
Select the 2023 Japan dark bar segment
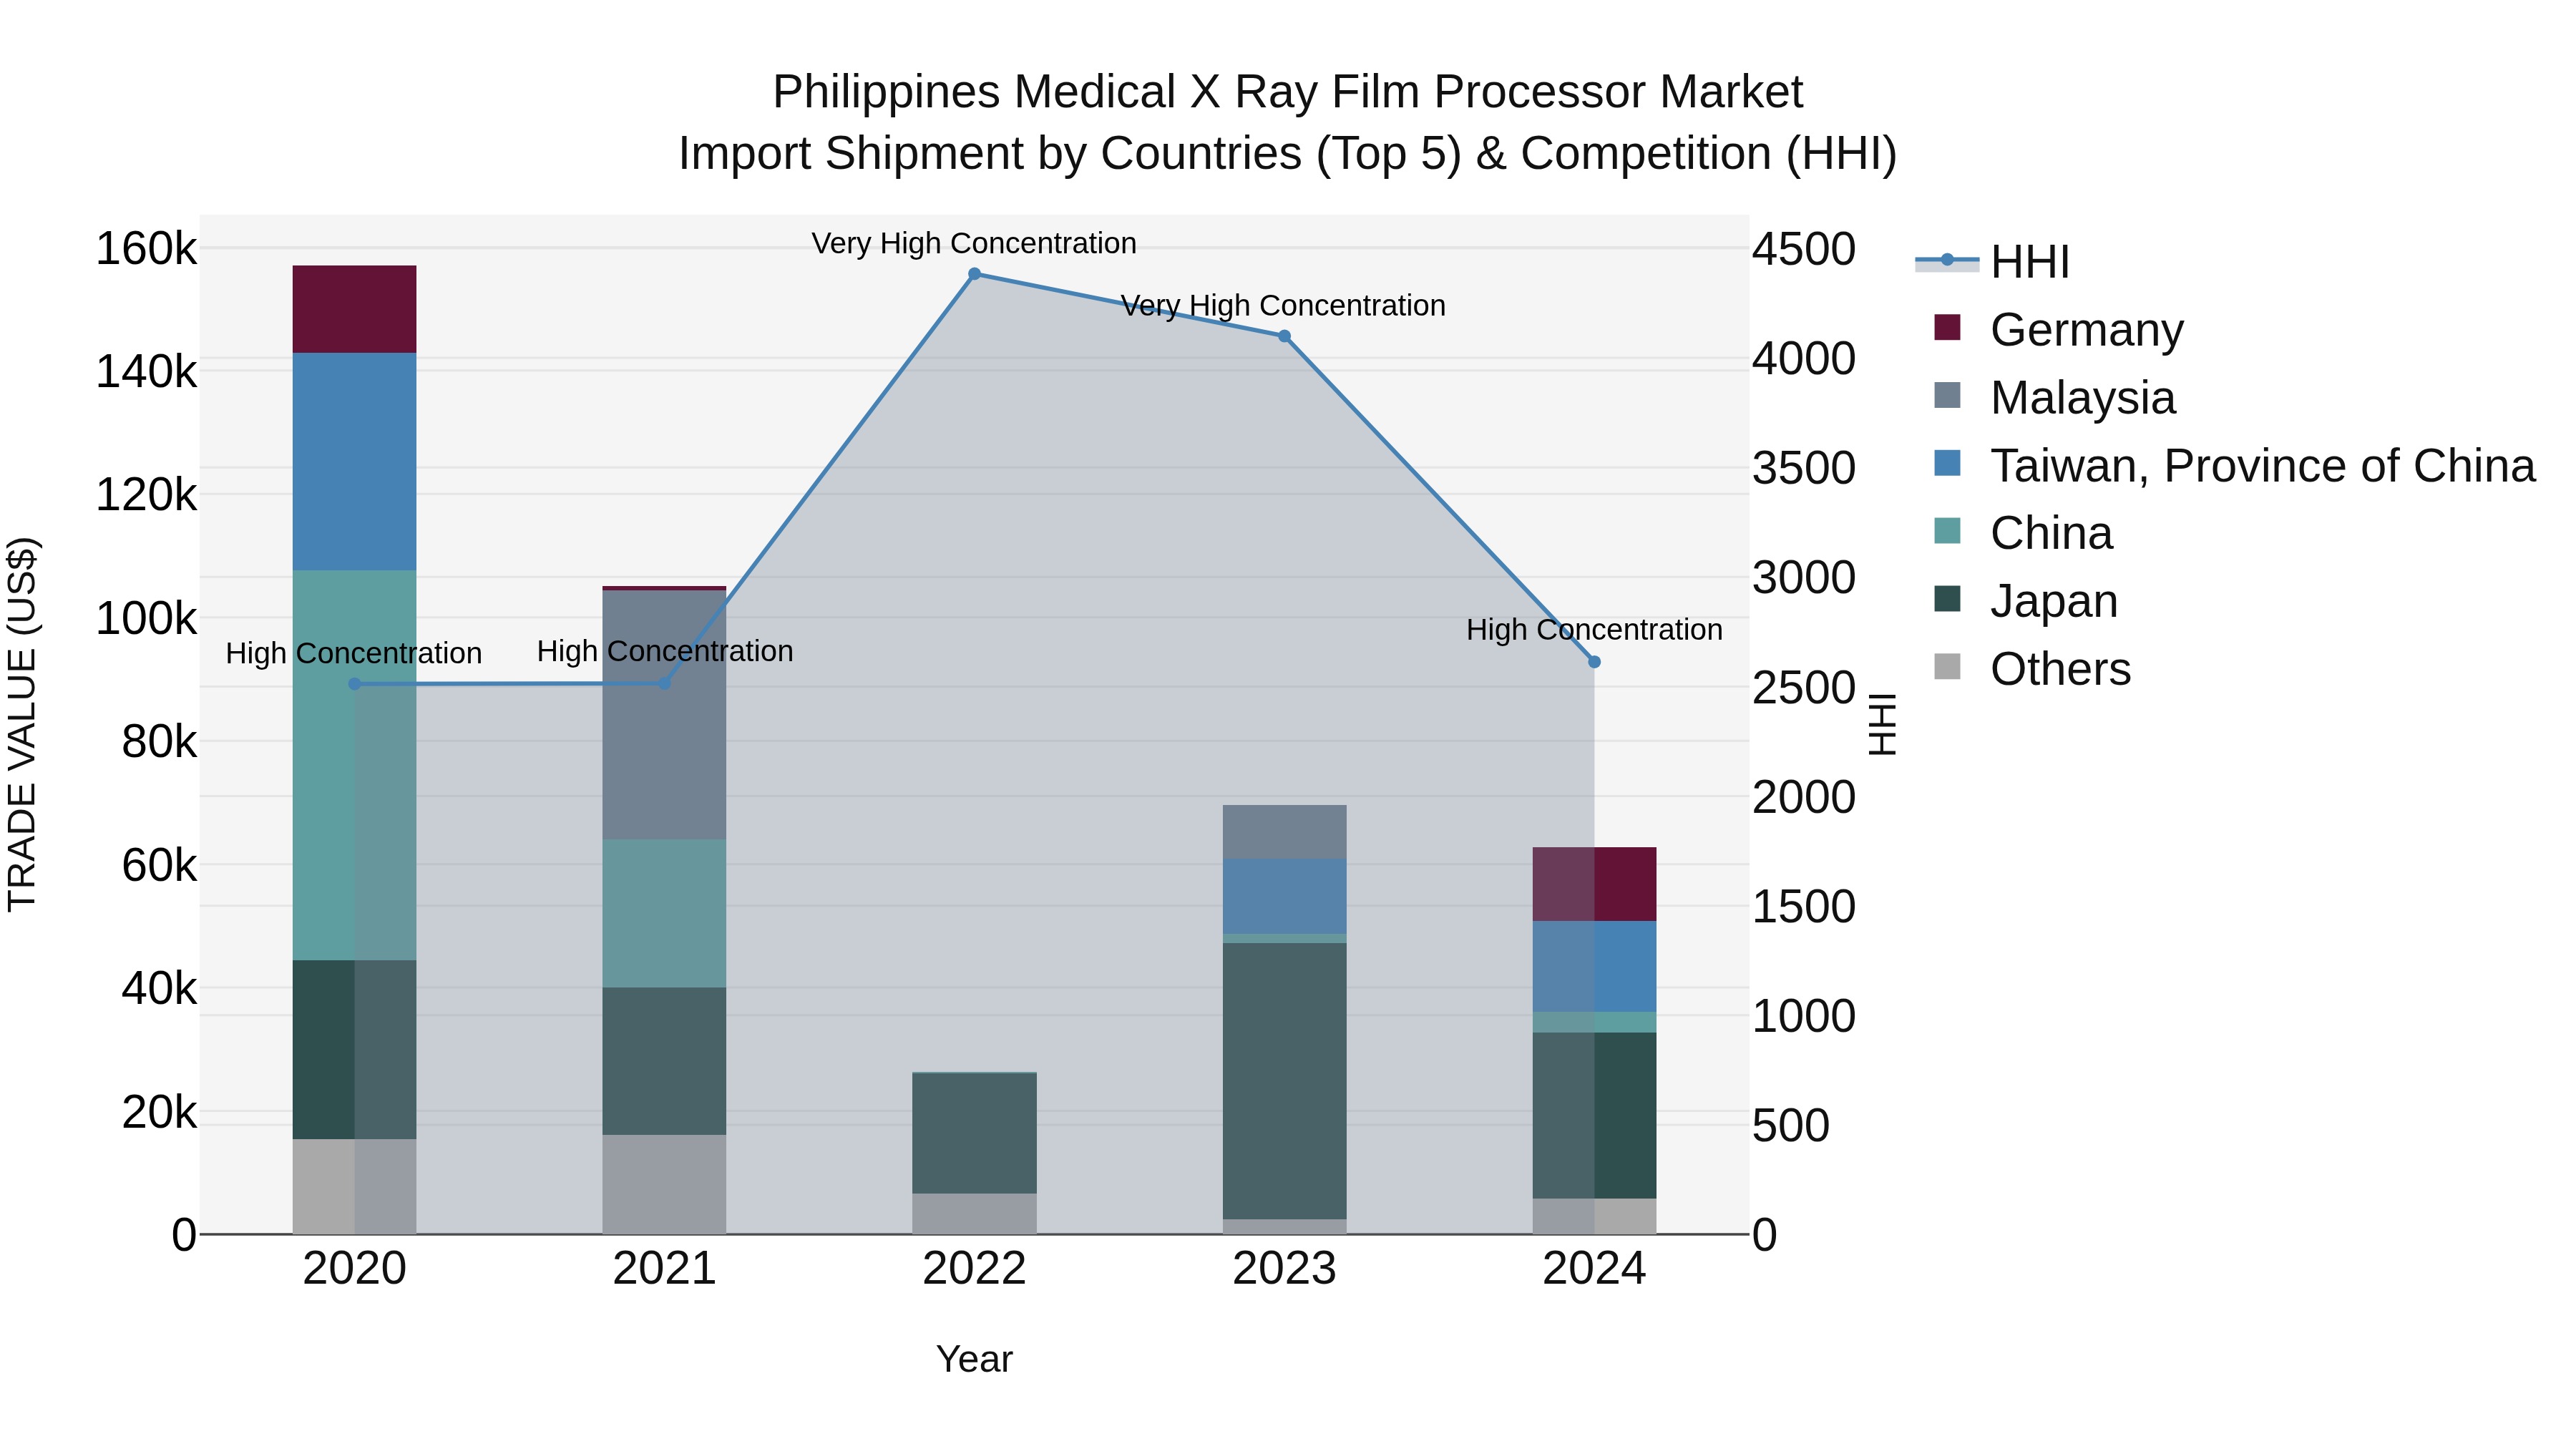[x=1284, y=1081]
